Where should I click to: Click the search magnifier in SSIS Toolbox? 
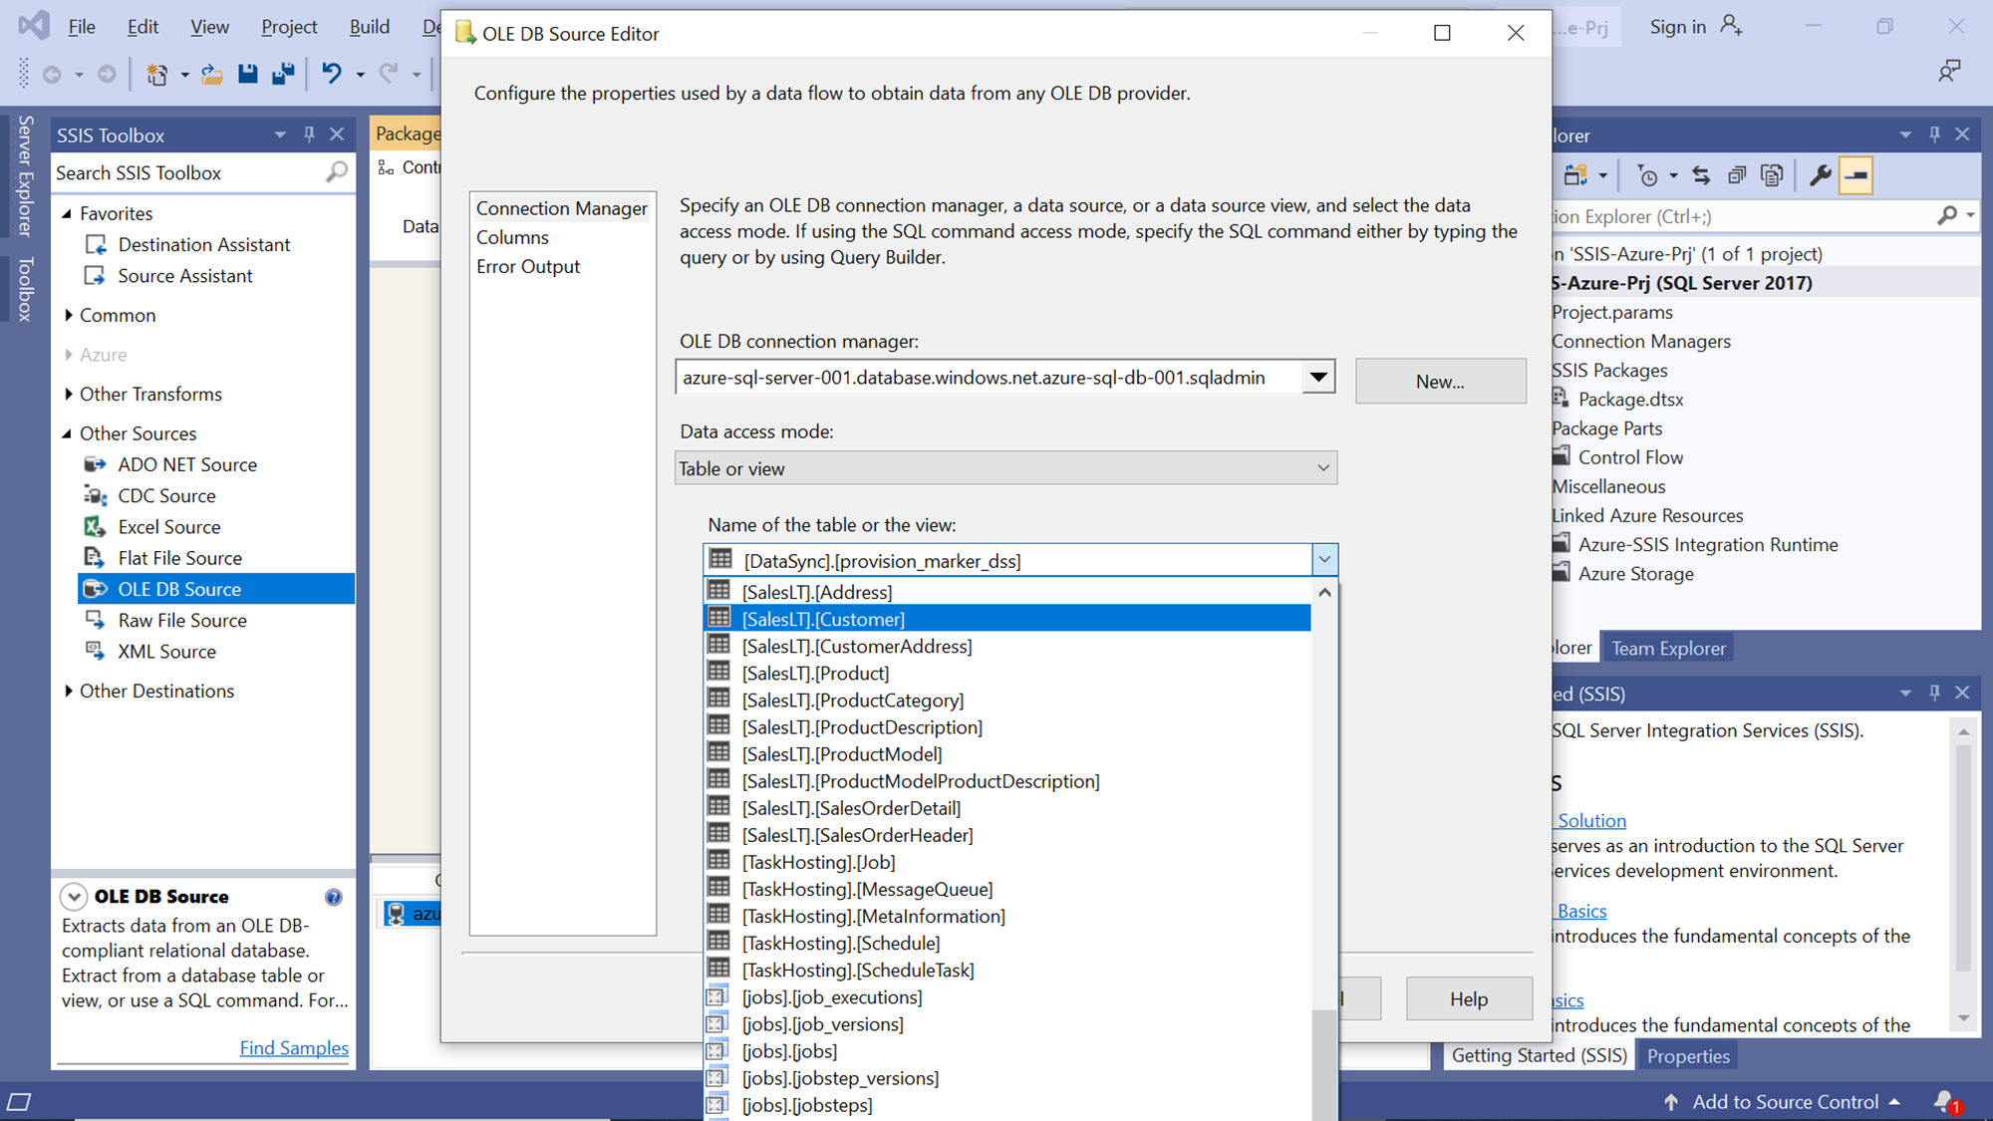tap(337, 172)
